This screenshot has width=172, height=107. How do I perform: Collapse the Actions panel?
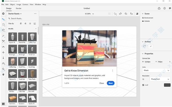click(x=143, y=42)
